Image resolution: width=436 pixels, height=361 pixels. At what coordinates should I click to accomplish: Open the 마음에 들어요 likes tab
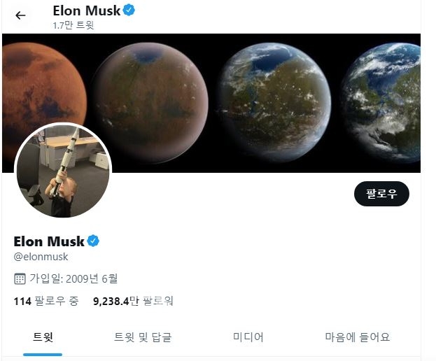[358, 337]
